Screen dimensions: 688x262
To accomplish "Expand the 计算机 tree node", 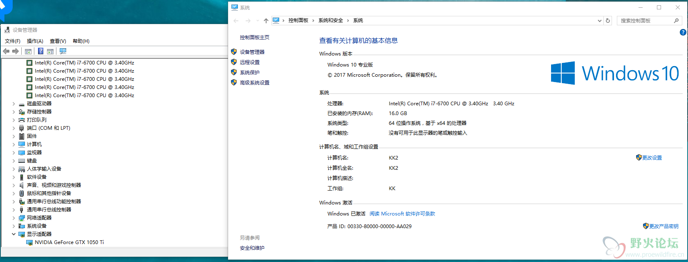I will coord(13,144).
